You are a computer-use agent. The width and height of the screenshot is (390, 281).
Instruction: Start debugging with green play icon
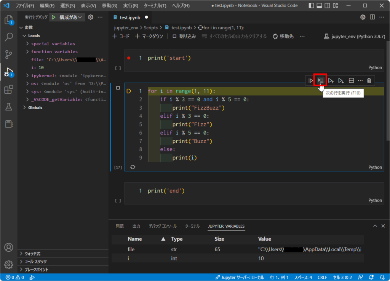[x=53, y=17]
